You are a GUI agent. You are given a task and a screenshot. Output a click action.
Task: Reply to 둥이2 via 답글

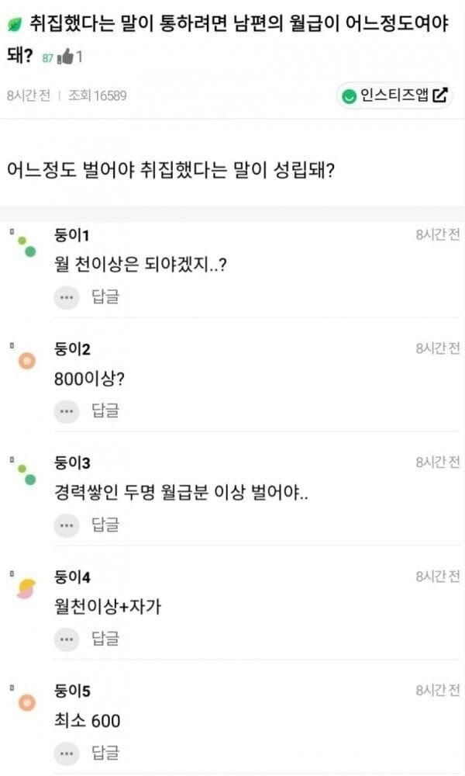[x=105, y=411]
